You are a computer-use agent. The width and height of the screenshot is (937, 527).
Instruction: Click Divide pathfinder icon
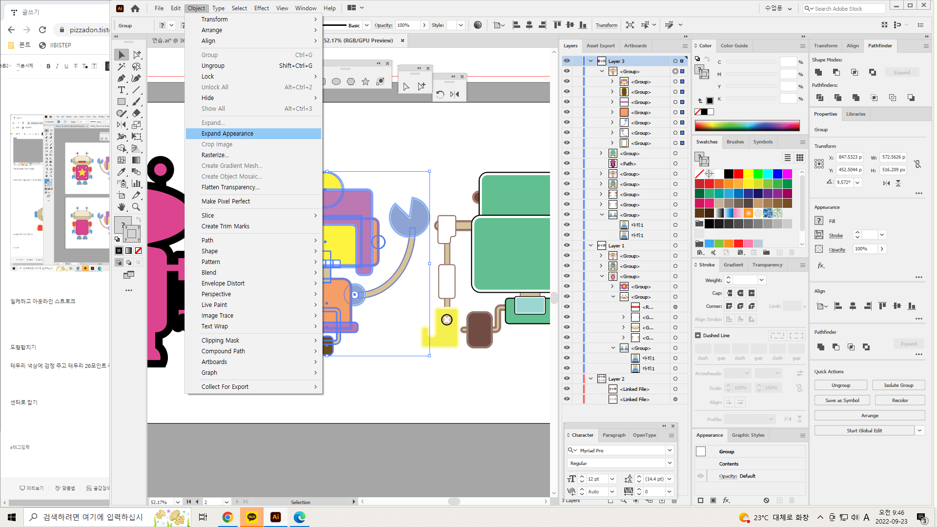820,98
